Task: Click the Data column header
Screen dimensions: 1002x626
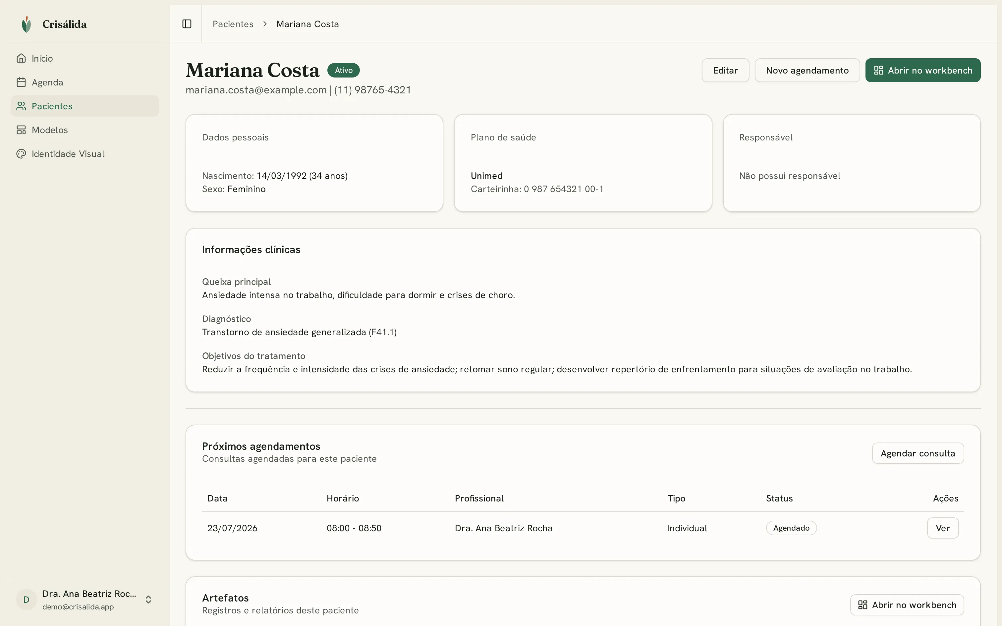Action: point(217,498)
